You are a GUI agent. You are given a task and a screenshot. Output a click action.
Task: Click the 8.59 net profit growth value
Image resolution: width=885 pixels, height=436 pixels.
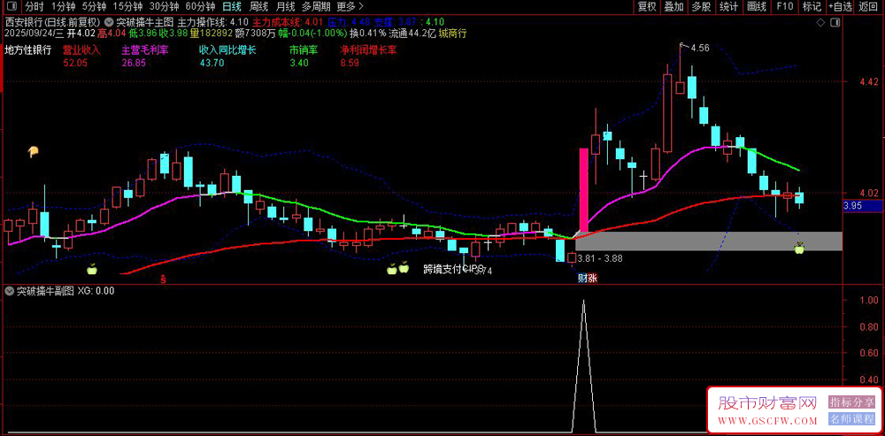tap(350, 63)
